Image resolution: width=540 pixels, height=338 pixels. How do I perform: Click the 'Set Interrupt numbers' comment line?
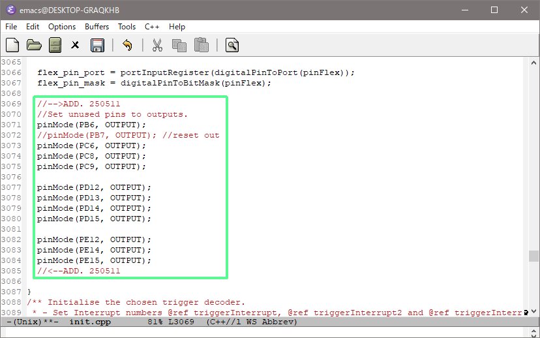tap(277, 313)
